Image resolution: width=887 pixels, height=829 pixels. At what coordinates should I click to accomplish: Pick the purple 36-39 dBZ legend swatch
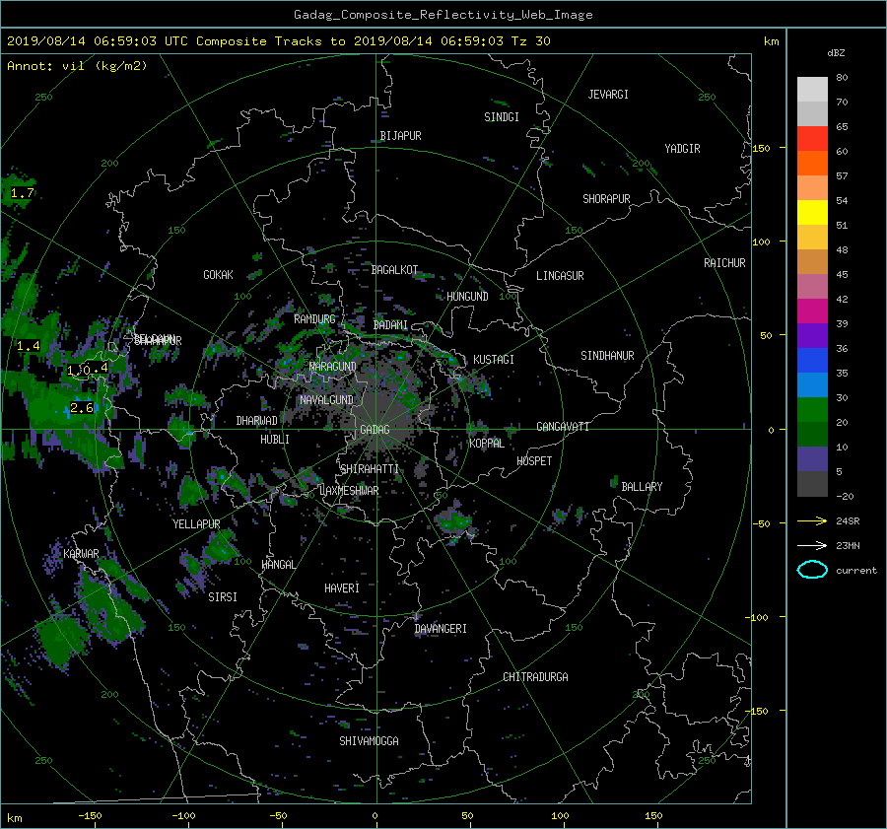(812, 336)
